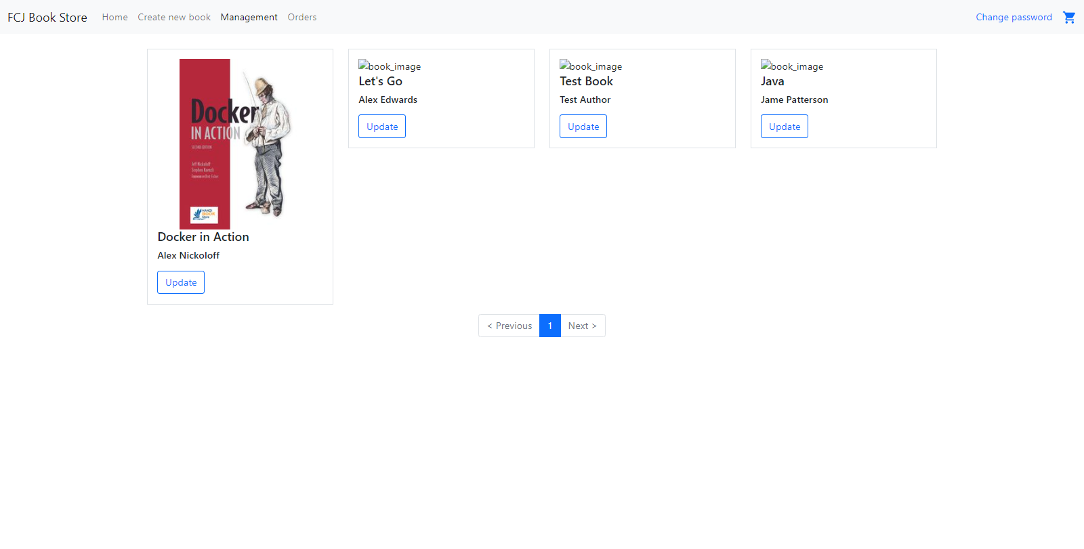Click the Java book title

772,81
